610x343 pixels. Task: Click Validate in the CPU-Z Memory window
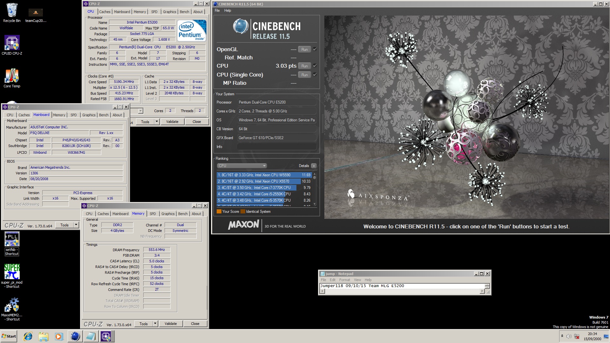(171, 324)
